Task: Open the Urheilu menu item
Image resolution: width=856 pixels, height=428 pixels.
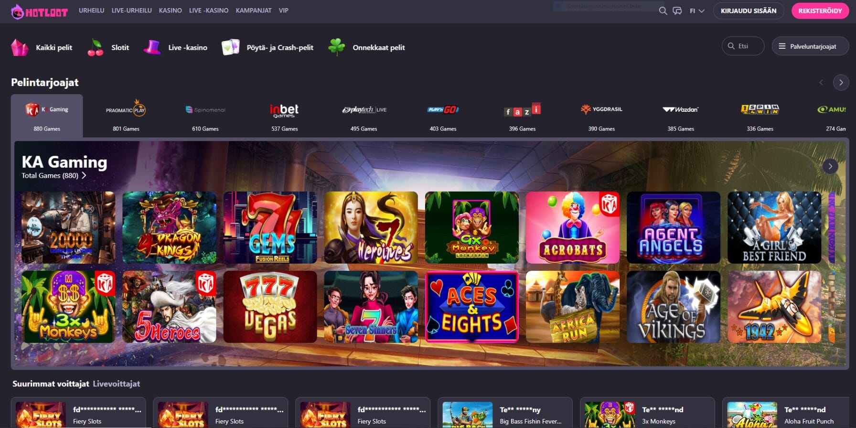Action: (x=91, y=10)
